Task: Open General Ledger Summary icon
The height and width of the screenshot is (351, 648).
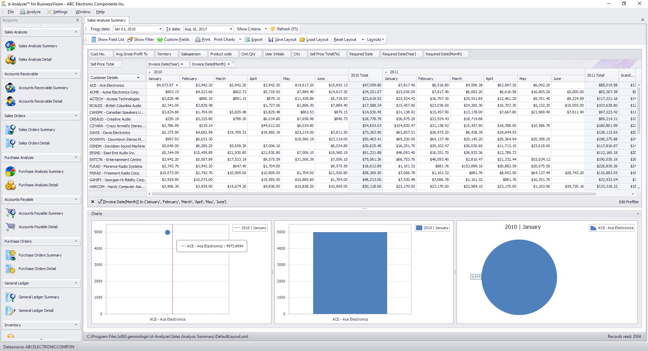Action: 10,297
